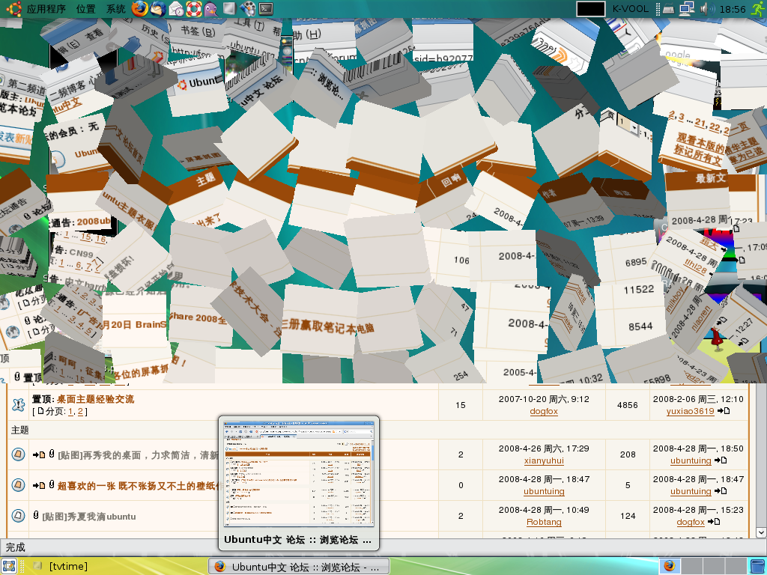767x575 pixels.
Task: Click the window switcher preview thumbnail
Action: [299, 473]
